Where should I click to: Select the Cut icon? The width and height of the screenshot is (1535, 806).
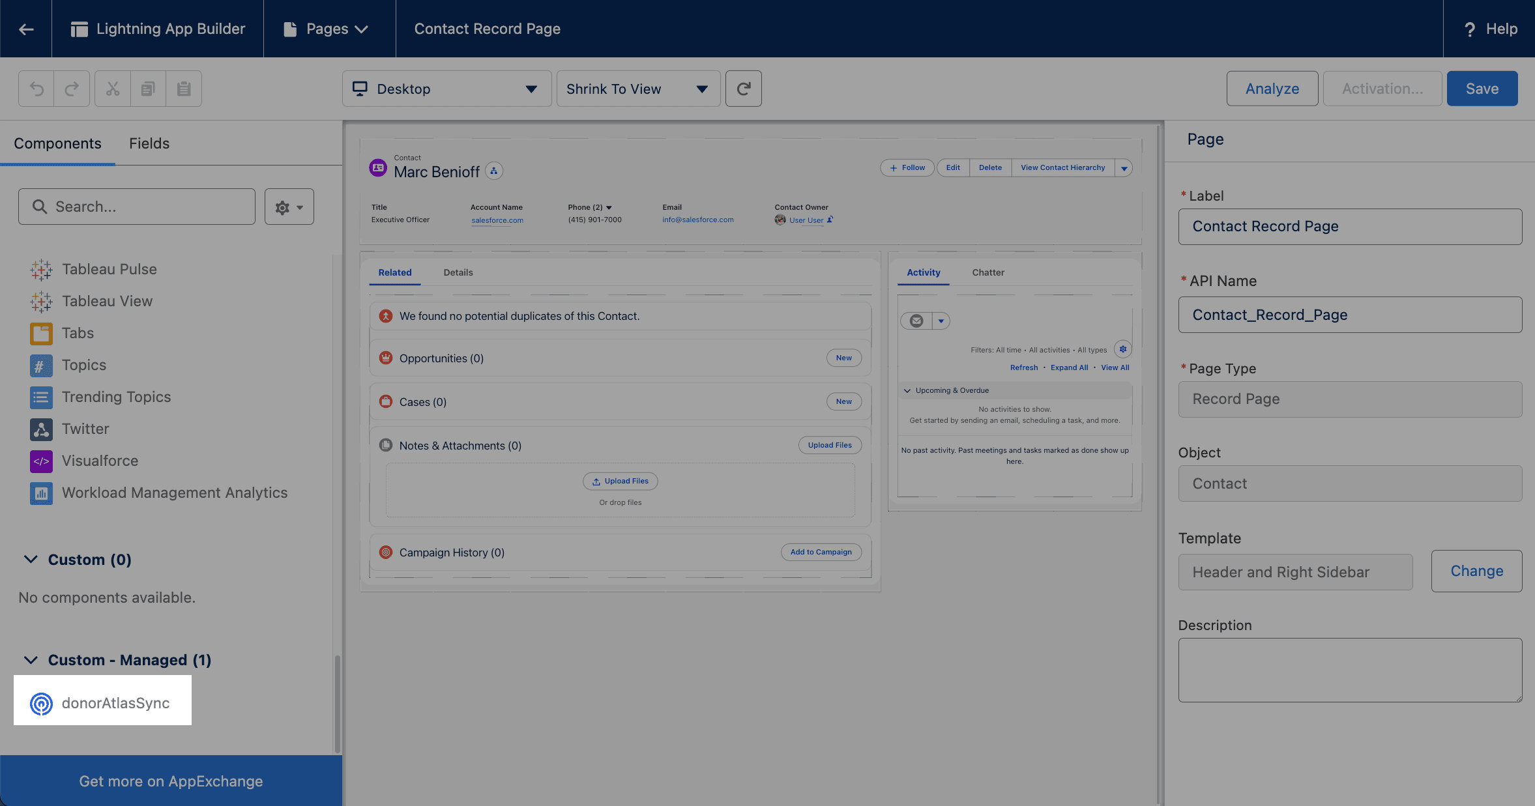click(112, 88)
